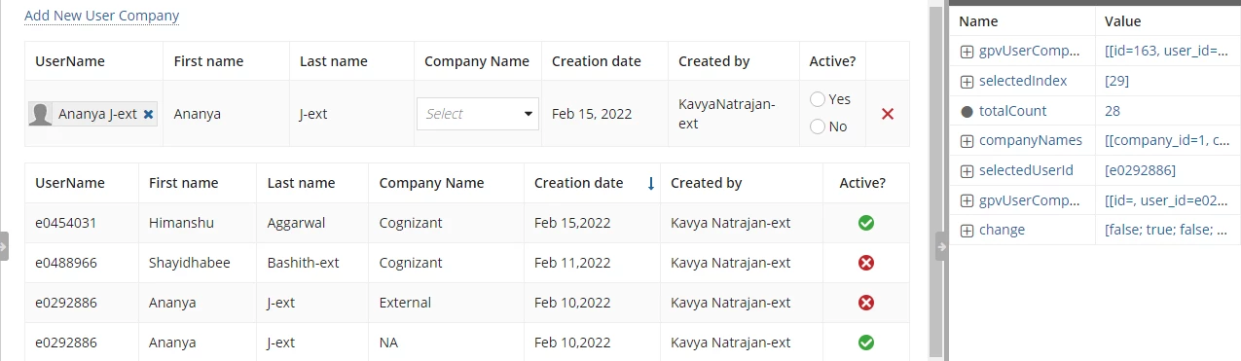Viewport: 1241px width, 361px height.
Task: Click the e0488966 username cell
Action: [66, 263]
